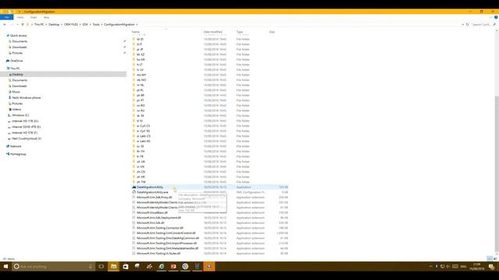Open the zh-TW folder
Viewport: 499px width, 280px height.
[141, 181]
